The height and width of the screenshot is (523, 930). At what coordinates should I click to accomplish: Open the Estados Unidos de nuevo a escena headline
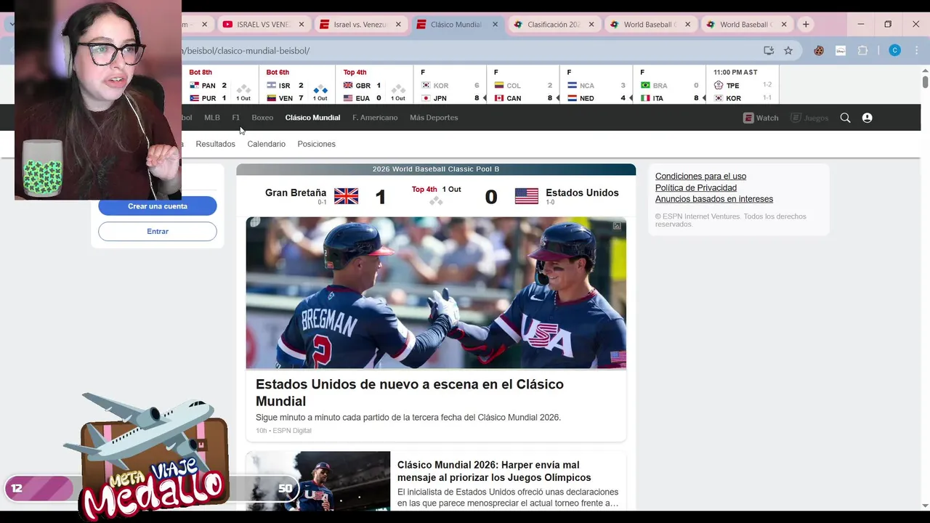(409, 392)
